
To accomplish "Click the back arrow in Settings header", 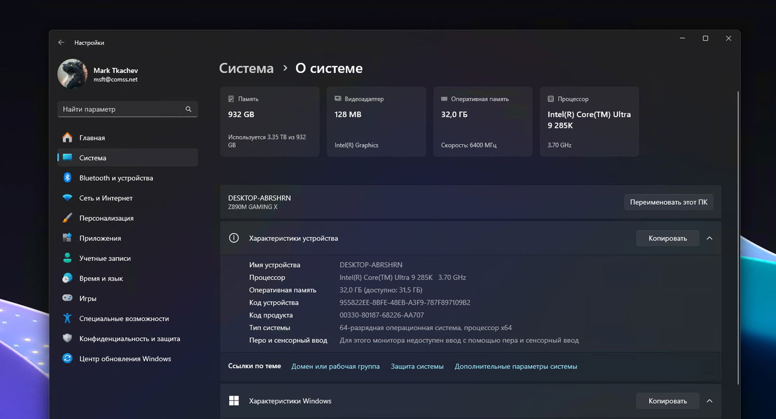I will 61,42.
